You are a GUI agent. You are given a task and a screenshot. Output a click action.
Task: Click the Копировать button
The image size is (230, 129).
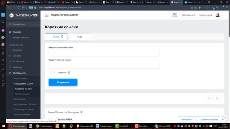point(187,119)
